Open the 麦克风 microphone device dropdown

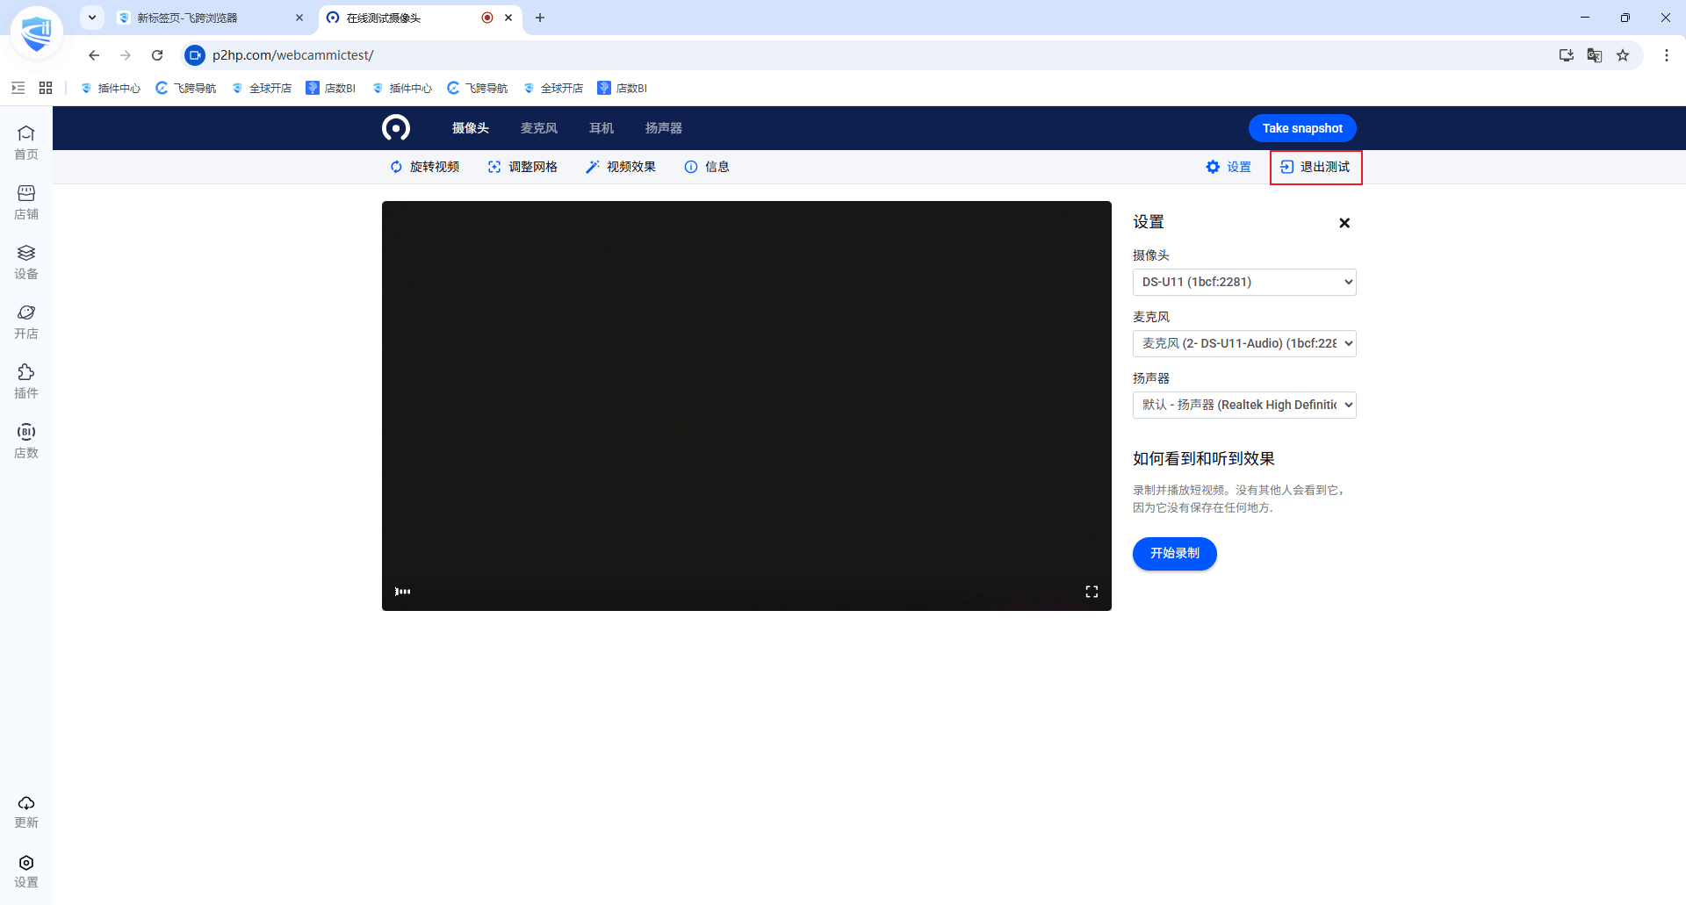(x=1244, y=343)
